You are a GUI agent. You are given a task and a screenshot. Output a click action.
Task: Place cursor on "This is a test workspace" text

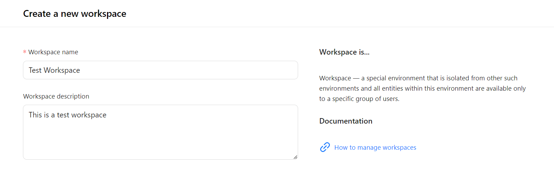point(68,115)
